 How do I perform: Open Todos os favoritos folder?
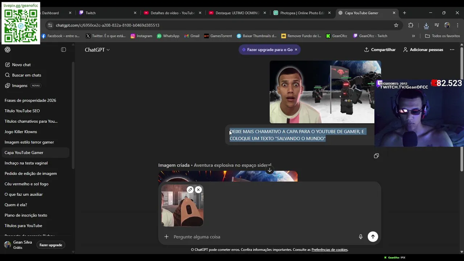442,36
